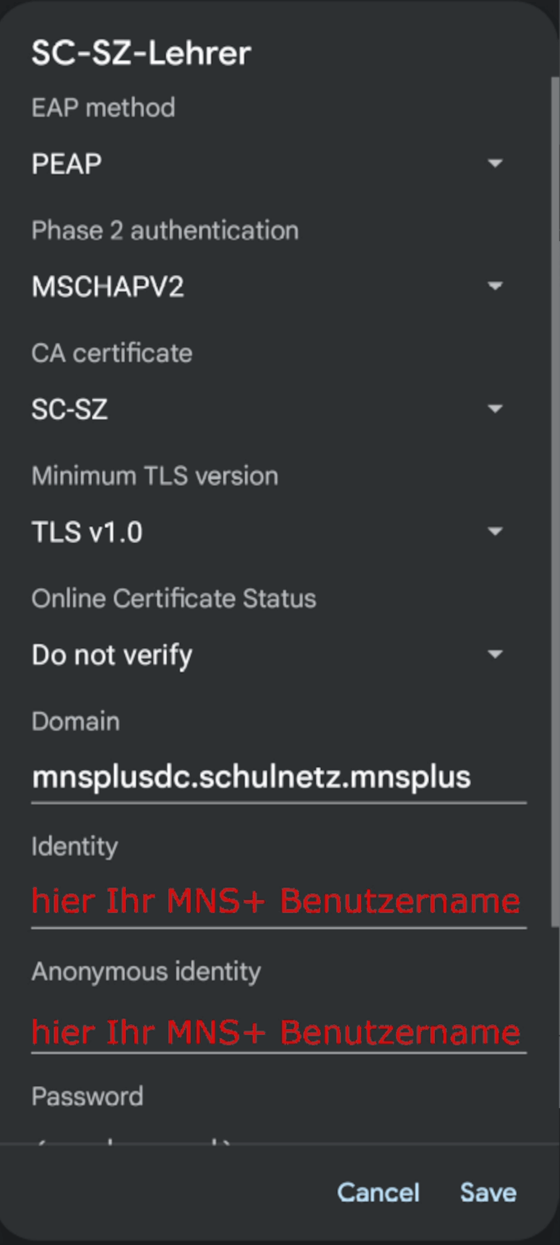Click the EAP method label
Image resolution: width=560 pixels, height=1245 pixels.
pos(104,108)
